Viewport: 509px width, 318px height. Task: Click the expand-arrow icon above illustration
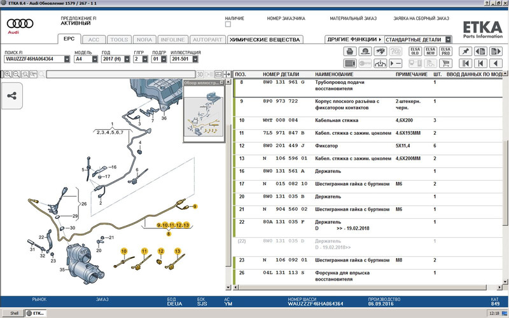click(x=227, y=74)
